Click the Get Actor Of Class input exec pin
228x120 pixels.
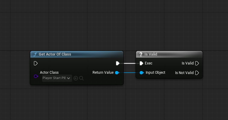[36, 63]
